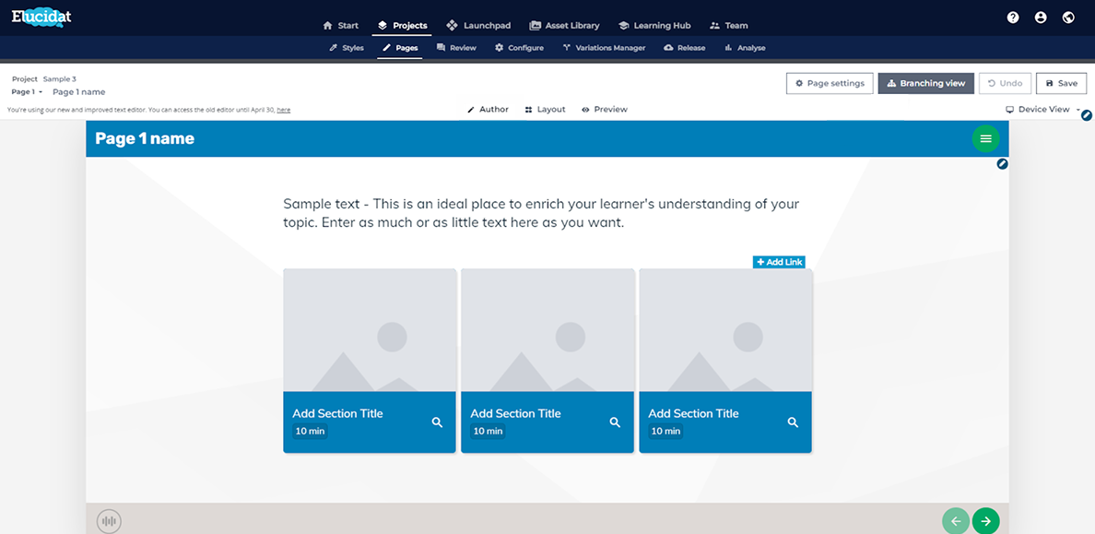The height and width of the screenshot is (534, 1095).
Task: Edit the Page 1 name field
Action: pos(79,92)
